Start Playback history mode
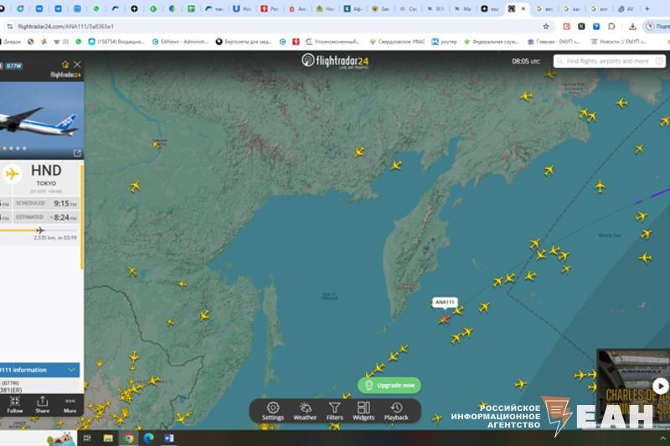The height and width of the screenshot is (446, 670). pos(396,409)
